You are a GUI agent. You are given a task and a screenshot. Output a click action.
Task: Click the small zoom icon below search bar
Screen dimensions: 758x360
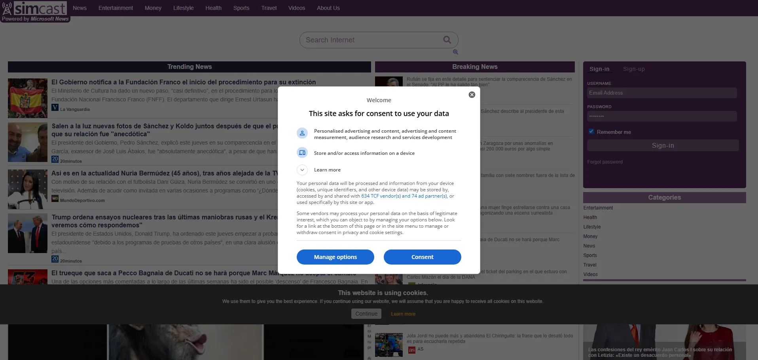pos(455,52)
